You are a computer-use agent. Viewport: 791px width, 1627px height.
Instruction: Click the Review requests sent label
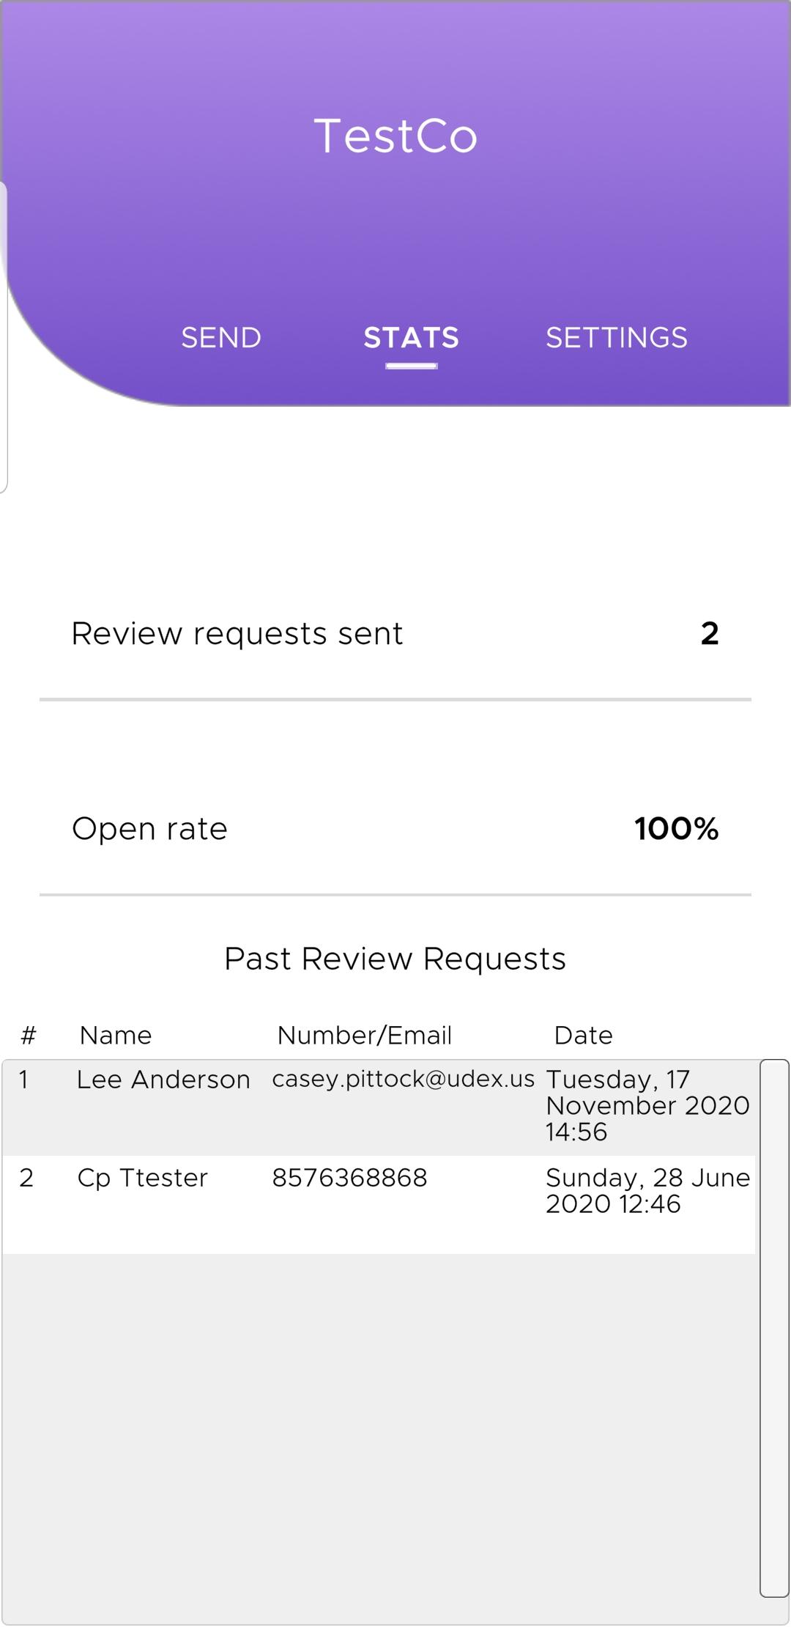[x=237, y=634]
